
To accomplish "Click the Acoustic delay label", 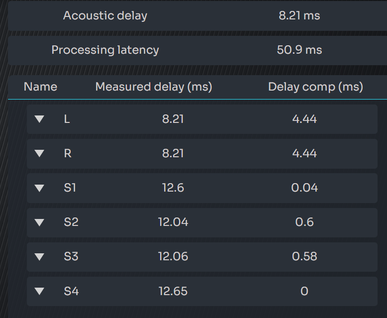I will [105, 16].
